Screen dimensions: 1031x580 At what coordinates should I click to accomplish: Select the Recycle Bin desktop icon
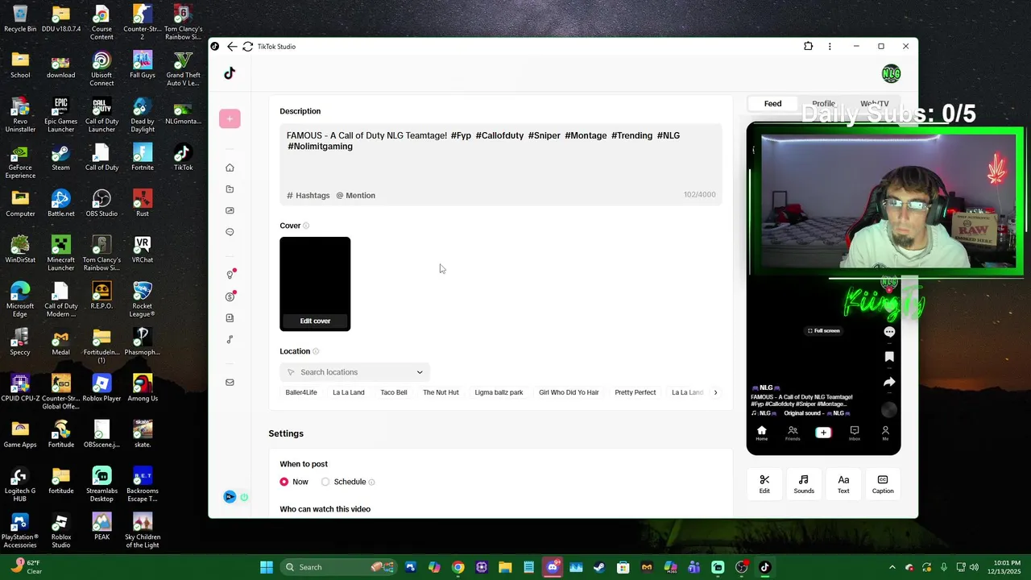(x=20, y=19)
